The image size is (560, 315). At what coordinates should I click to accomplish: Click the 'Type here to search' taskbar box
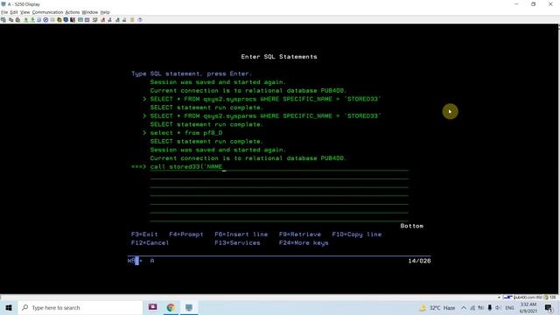80,307
